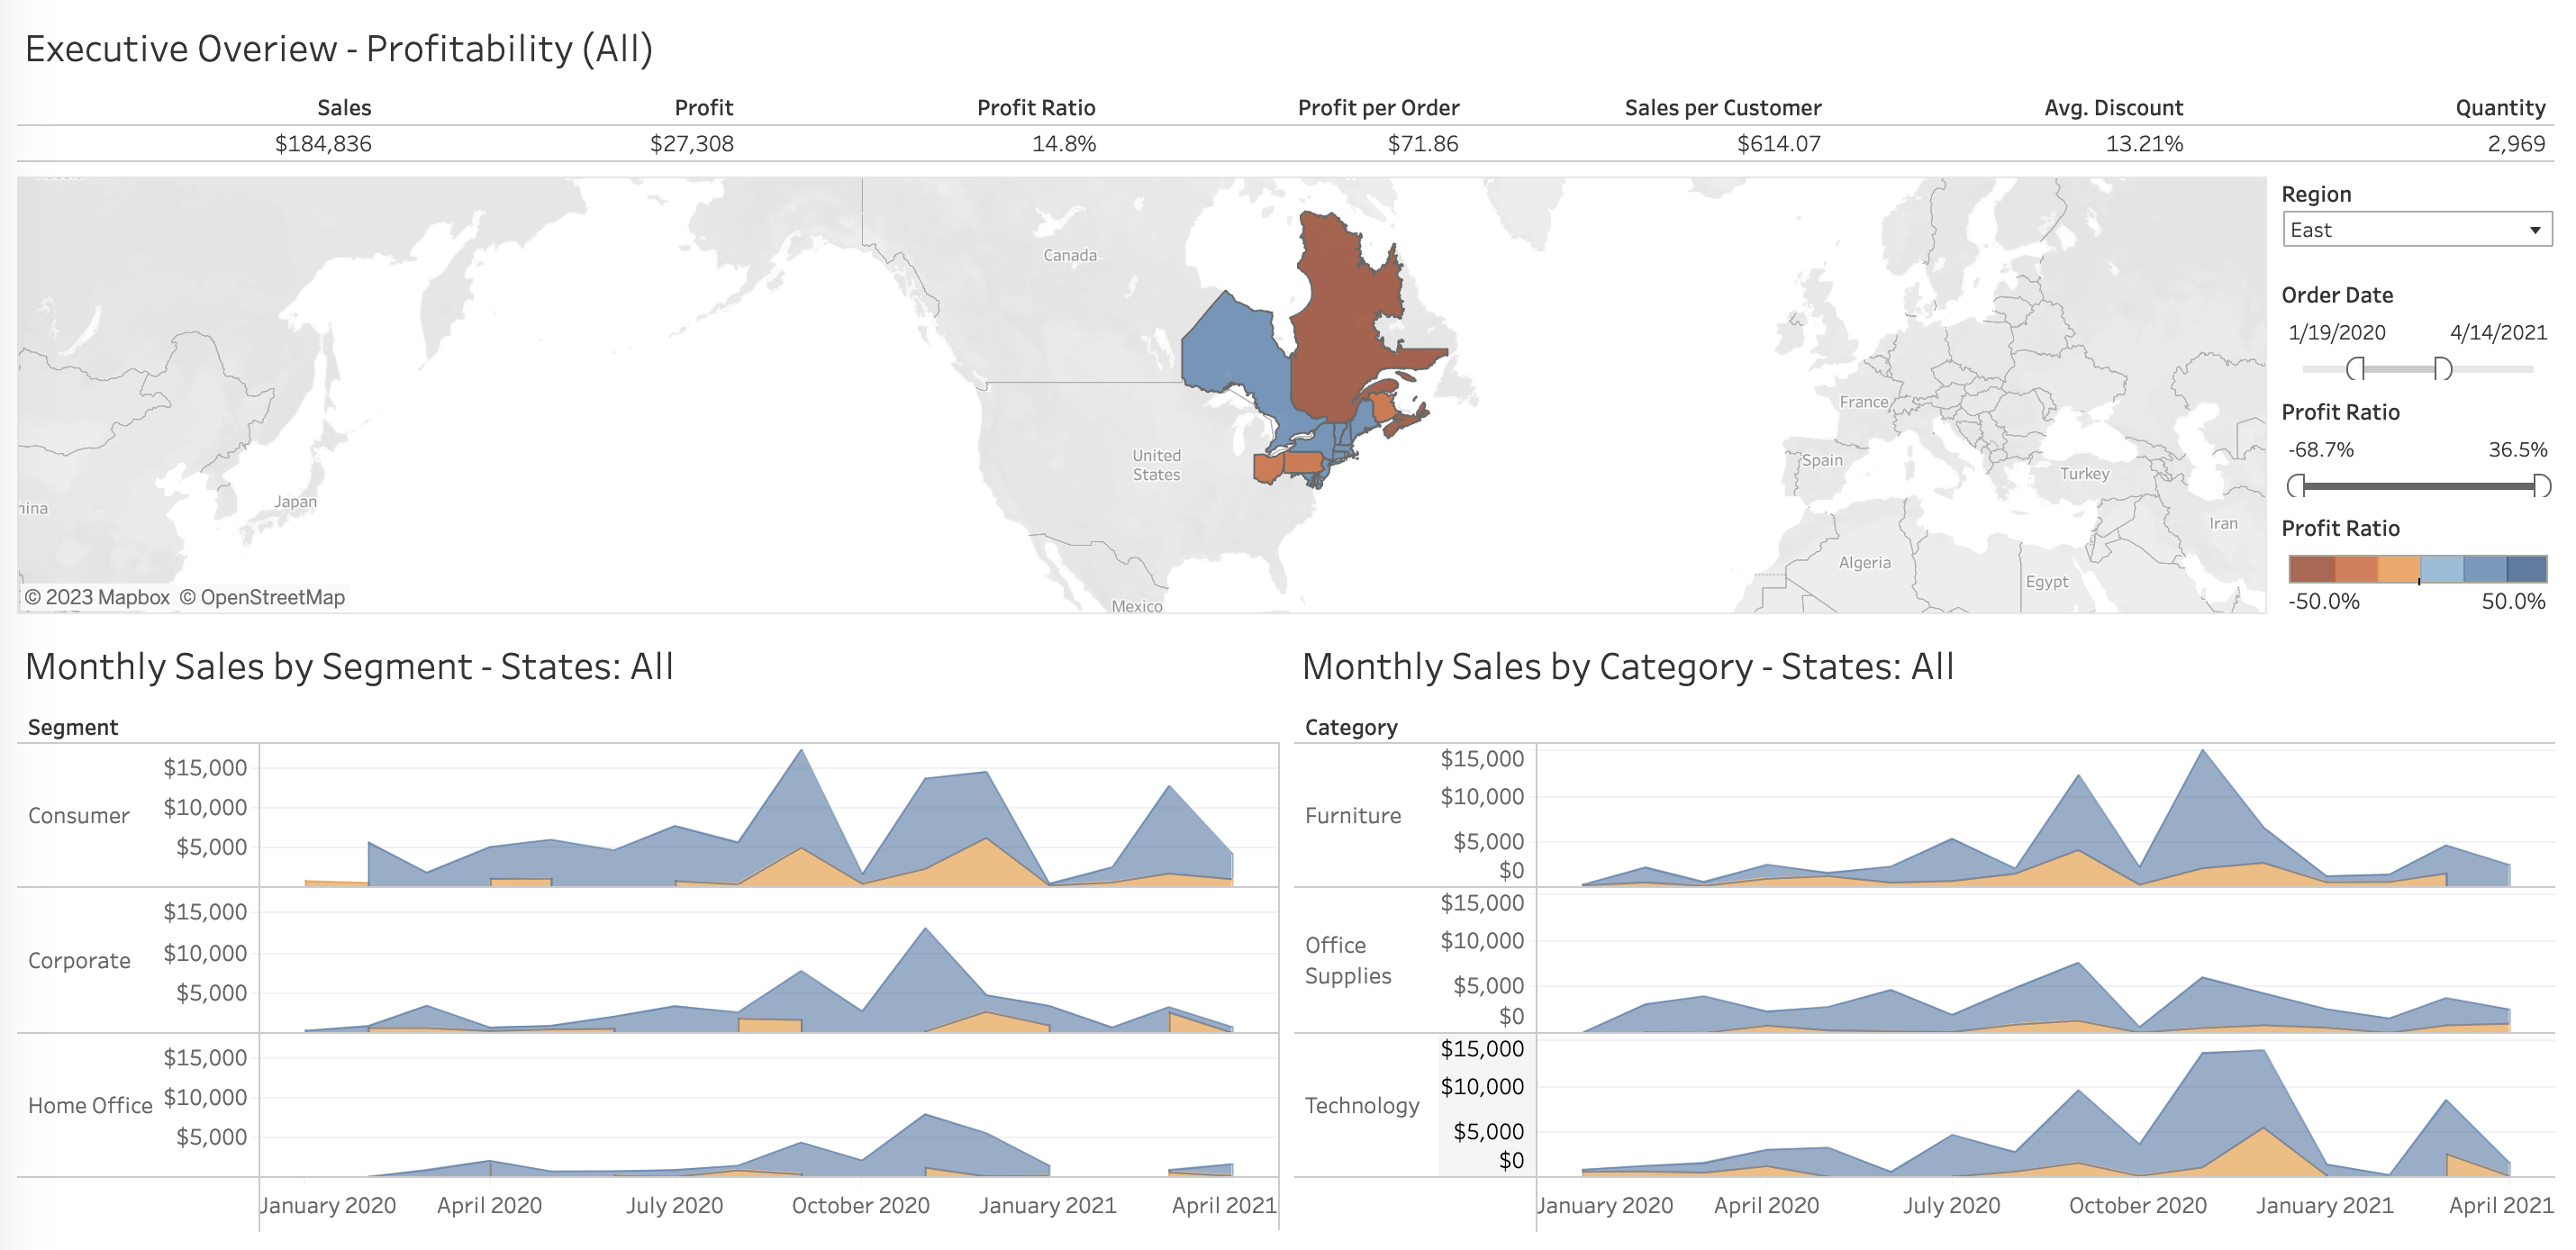Click the Profit Ratio filter's right handle

(2541, 486)
